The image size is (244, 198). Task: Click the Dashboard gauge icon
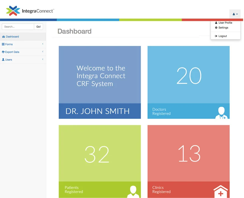click(3, 37)
